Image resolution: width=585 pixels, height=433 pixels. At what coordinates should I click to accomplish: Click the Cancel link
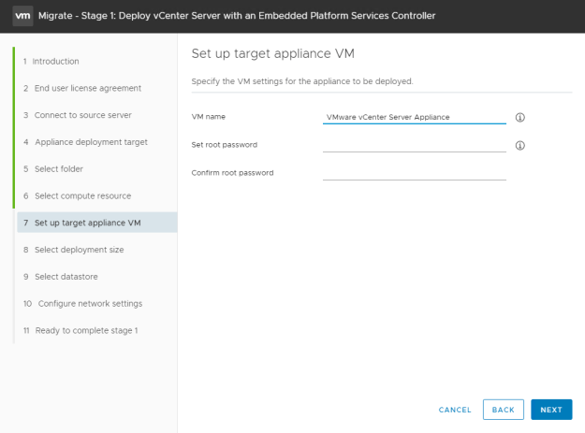point(455,410)
